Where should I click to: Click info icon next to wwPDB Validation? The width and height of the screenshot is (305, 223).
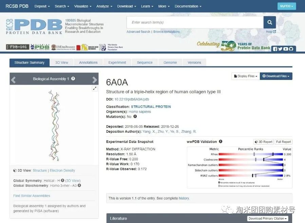pyautogui.click(x=221, y=141)
